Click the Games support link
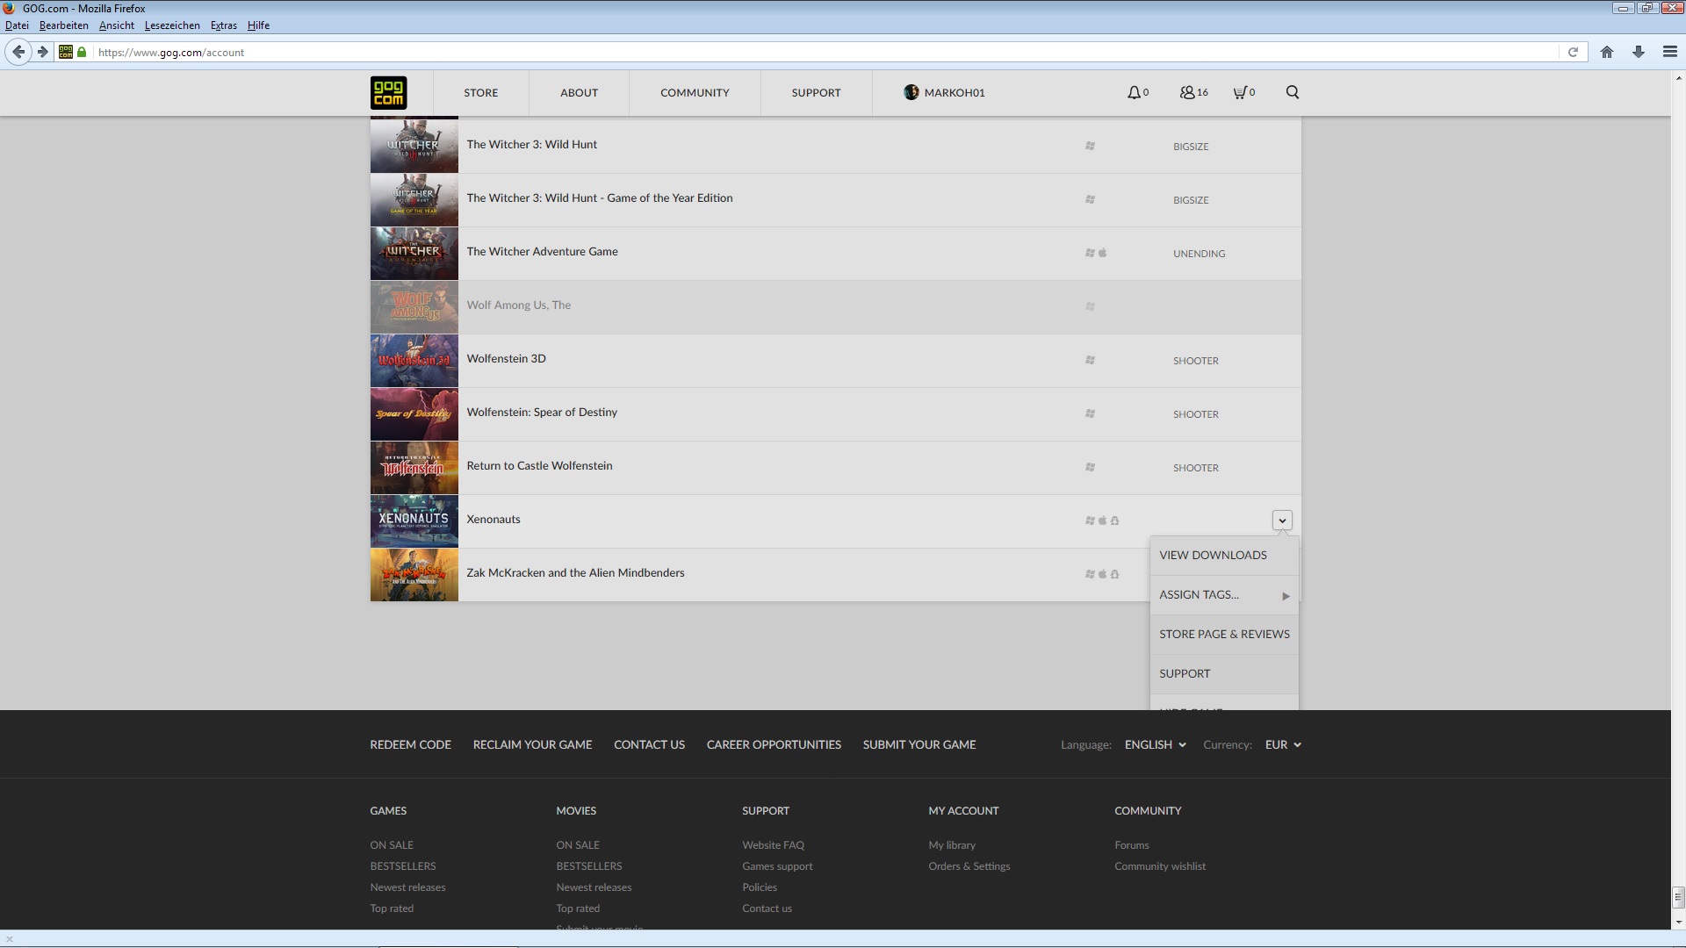This screenshot has height=948, width=1686. coord(777,866)
